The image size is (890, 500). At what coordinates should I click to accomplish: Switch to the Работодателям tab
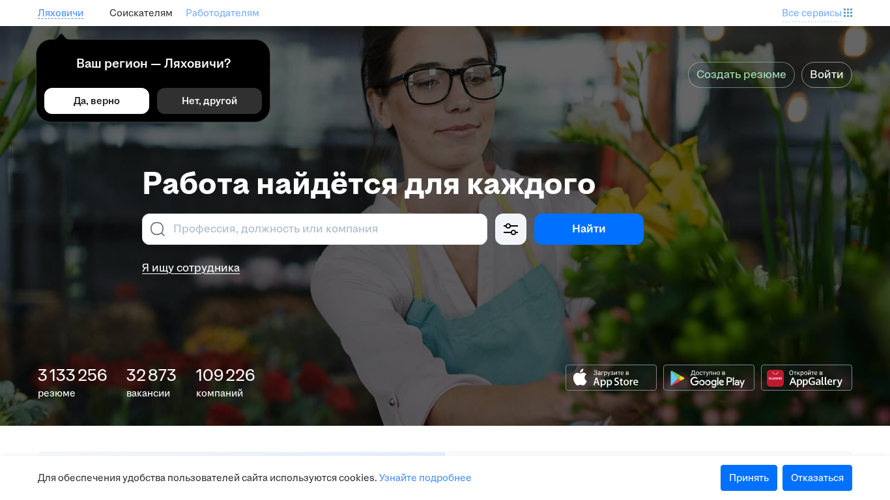point(222,13)
